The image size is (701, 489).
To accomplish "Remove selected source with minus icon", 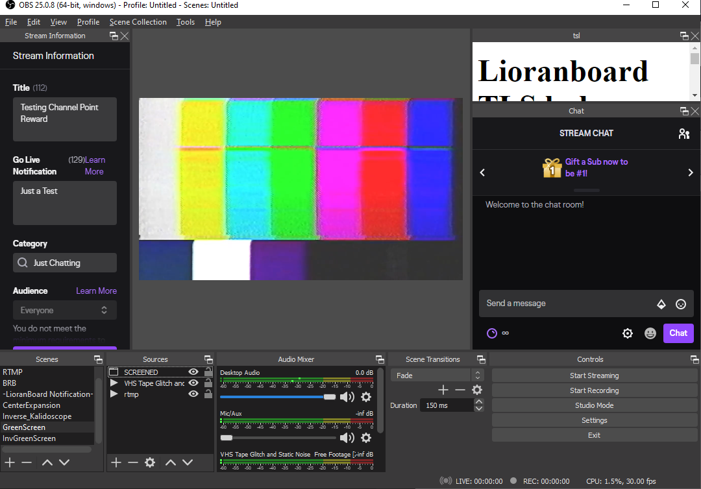I will [133, 462].
